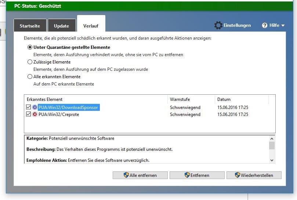
Task: Click shield icon on Wiederherstellen button
Action: [x=237, y=175]
